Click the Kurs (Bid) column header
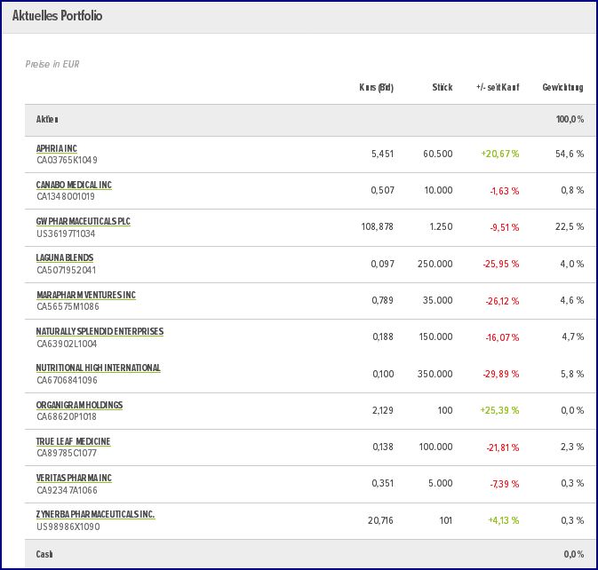 [376, 88]
